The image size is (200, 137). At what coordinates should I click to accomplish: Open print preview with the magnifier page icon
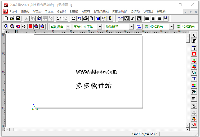tap(92, 18)
